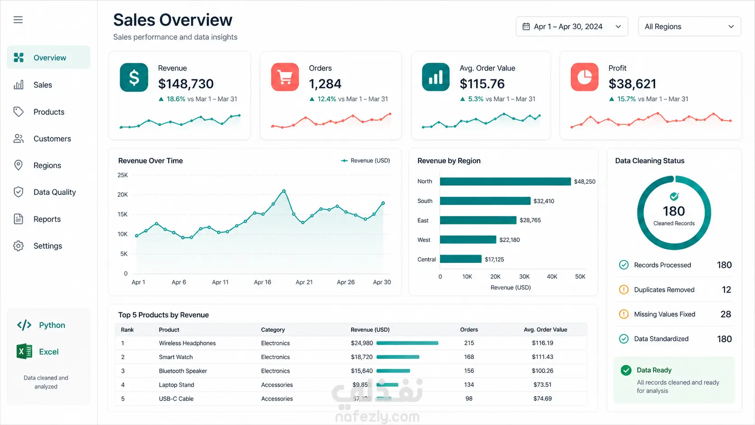The image size is (755, 425).
Task: Click the Revenue dollar sign icon
Action: (x=134, y=77)
